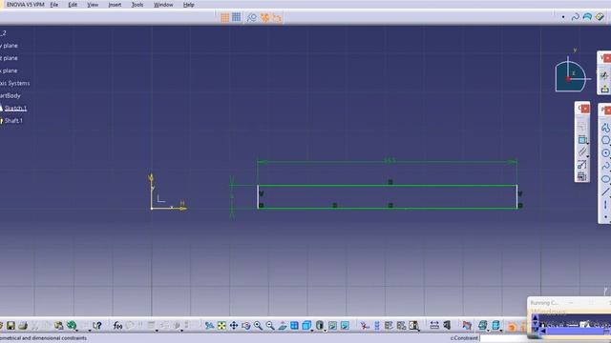Toggle the Sketcher Grid icon in top toolbar
This screenshot has width=611, height=343.
coord(225,17)
